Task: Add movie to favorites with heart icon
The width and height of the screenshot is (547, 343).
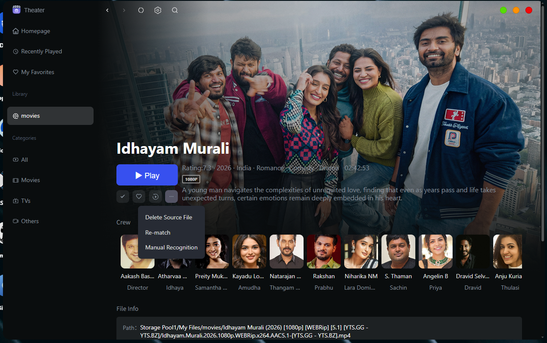Action: 139,196
